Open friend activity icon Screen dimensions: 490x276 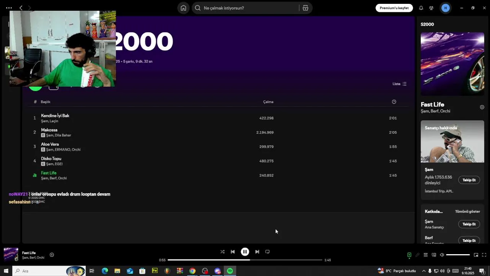point(431,8)
